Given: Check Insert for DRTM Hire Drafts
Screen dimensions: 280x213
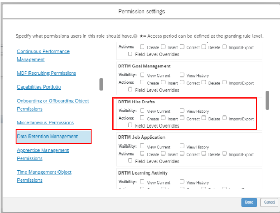Looking at the screenshot, I should (163, 118).
